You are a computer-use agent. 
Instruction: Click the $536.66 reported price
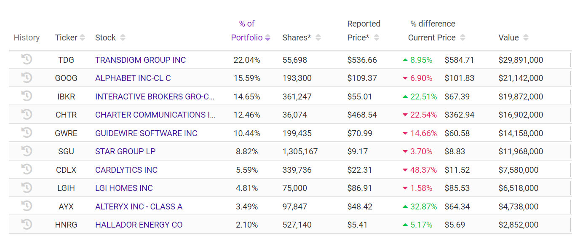coord(362,60)
